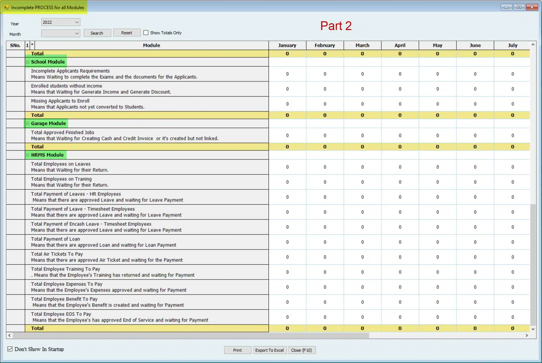This screenshot has height=363, width=542.
Task: Click the horizontal scrollbar thumb
Action: [x=190, y=335]
